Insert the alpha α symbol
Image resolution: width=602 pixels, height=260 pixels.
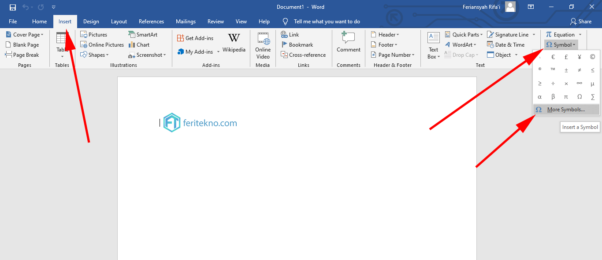point(540,97)
